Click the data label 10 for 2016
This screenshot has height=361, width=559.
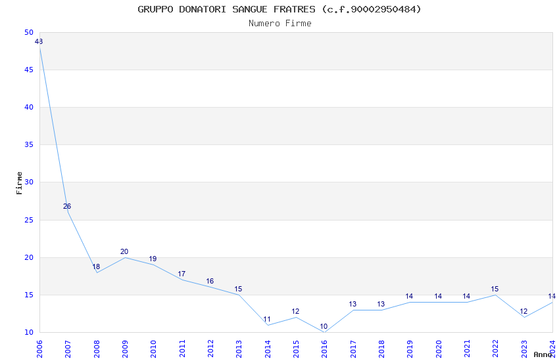(324, 326)
